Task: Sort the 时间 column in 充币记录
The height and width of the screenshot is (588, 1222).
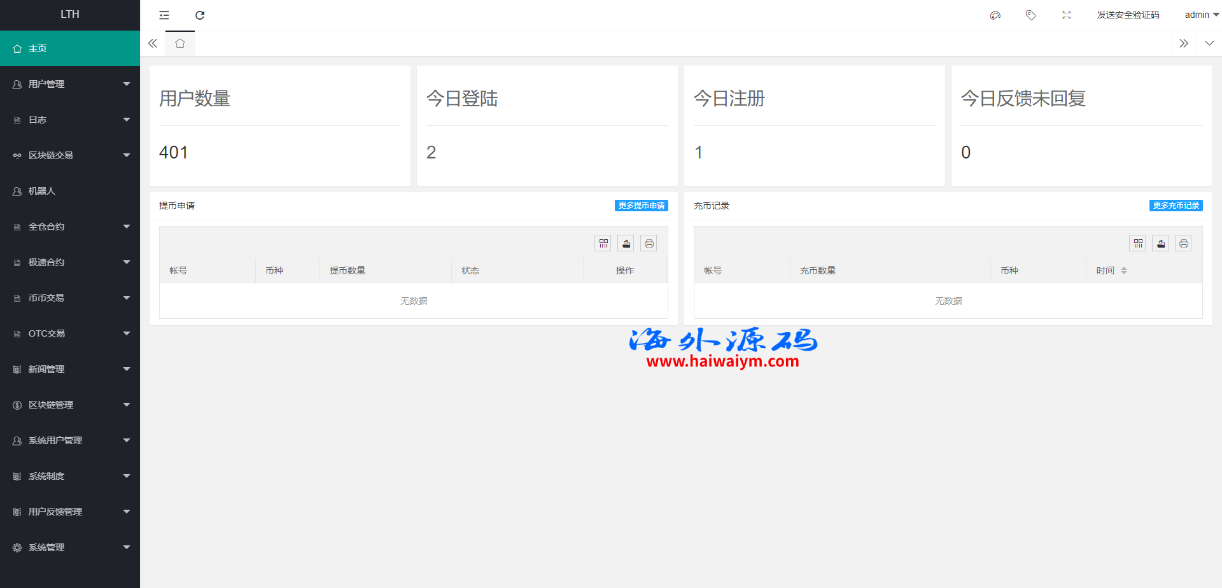Action: point(1123,270)
